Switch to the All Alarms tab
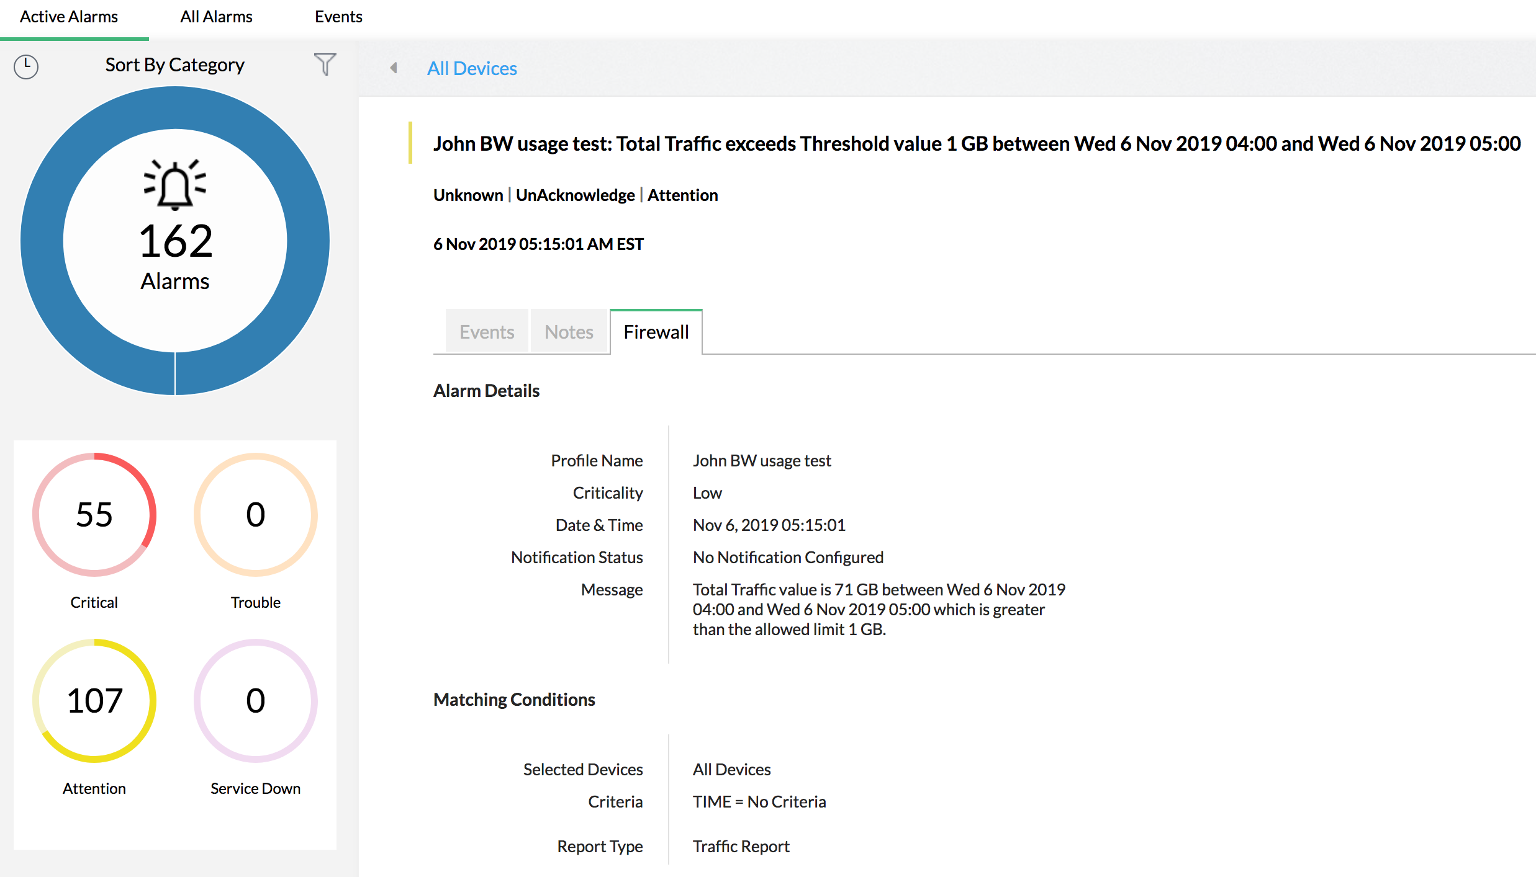Screen dimensions: 1536x877 point(216,17)
